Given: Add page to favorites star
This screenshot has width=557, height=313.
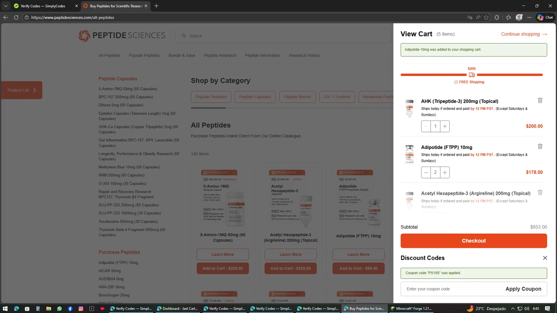Looking at the screenshot, I should (486, 17).
